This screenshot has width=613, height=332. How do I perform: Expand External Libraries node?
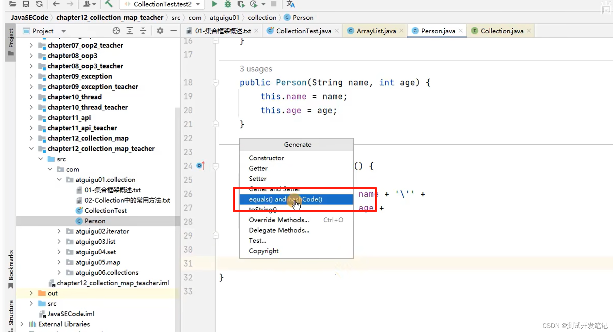(22, 324)
